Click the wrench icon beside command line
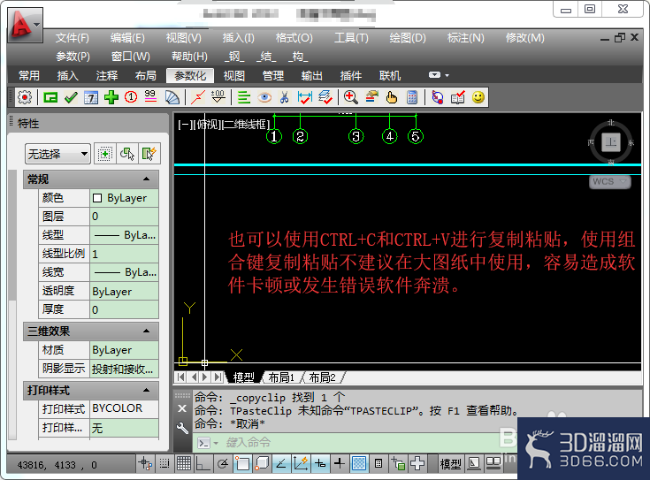 (x=182, y=427)
